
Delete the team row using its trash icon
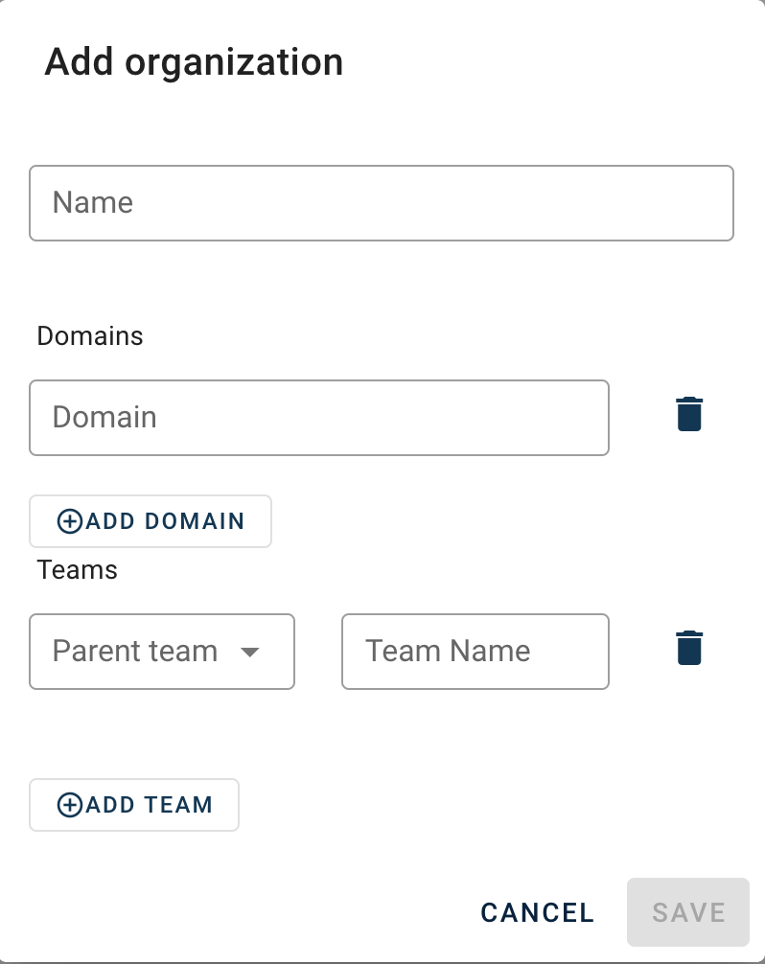tap(688, 648)
